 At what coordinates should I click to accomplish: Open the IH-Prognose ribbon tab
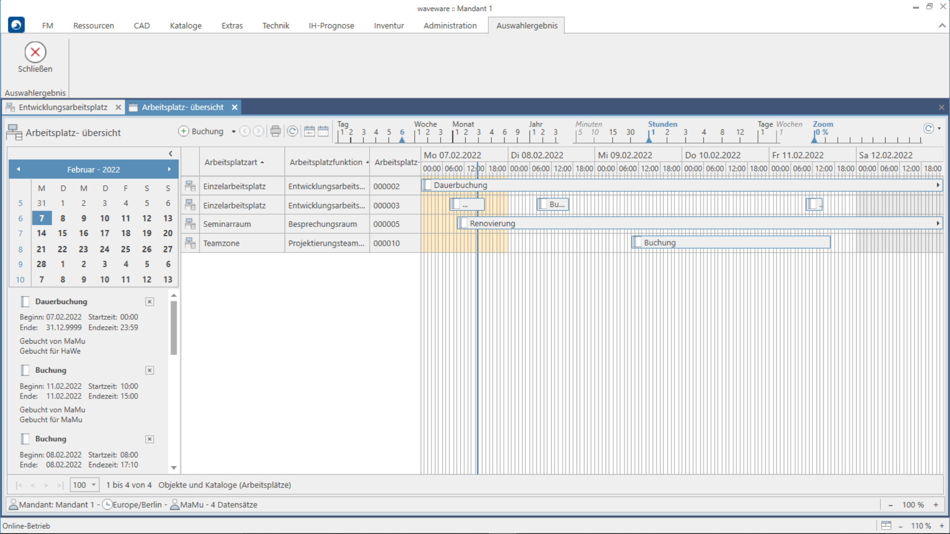(331, 26)
